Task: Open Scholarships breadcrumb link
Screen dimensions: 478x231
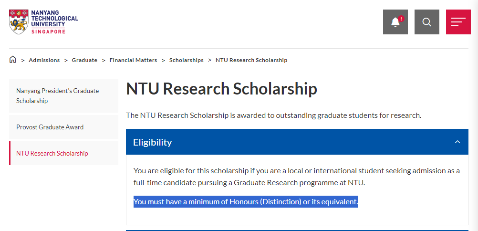Action: coord(186,60)
